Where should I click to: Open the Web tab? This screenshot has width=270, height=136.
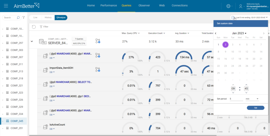[x=162, y=6]
